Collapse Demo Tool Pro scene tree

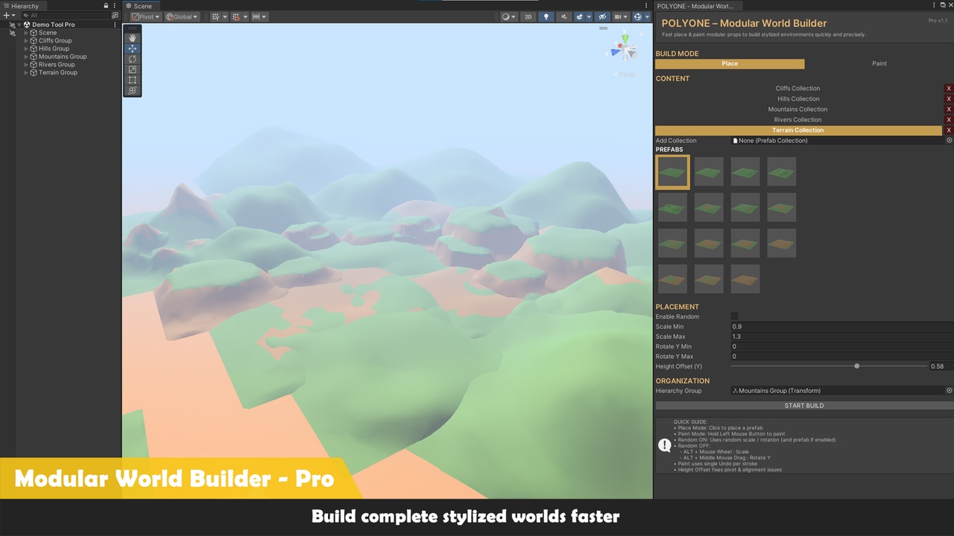pos(19,25)
